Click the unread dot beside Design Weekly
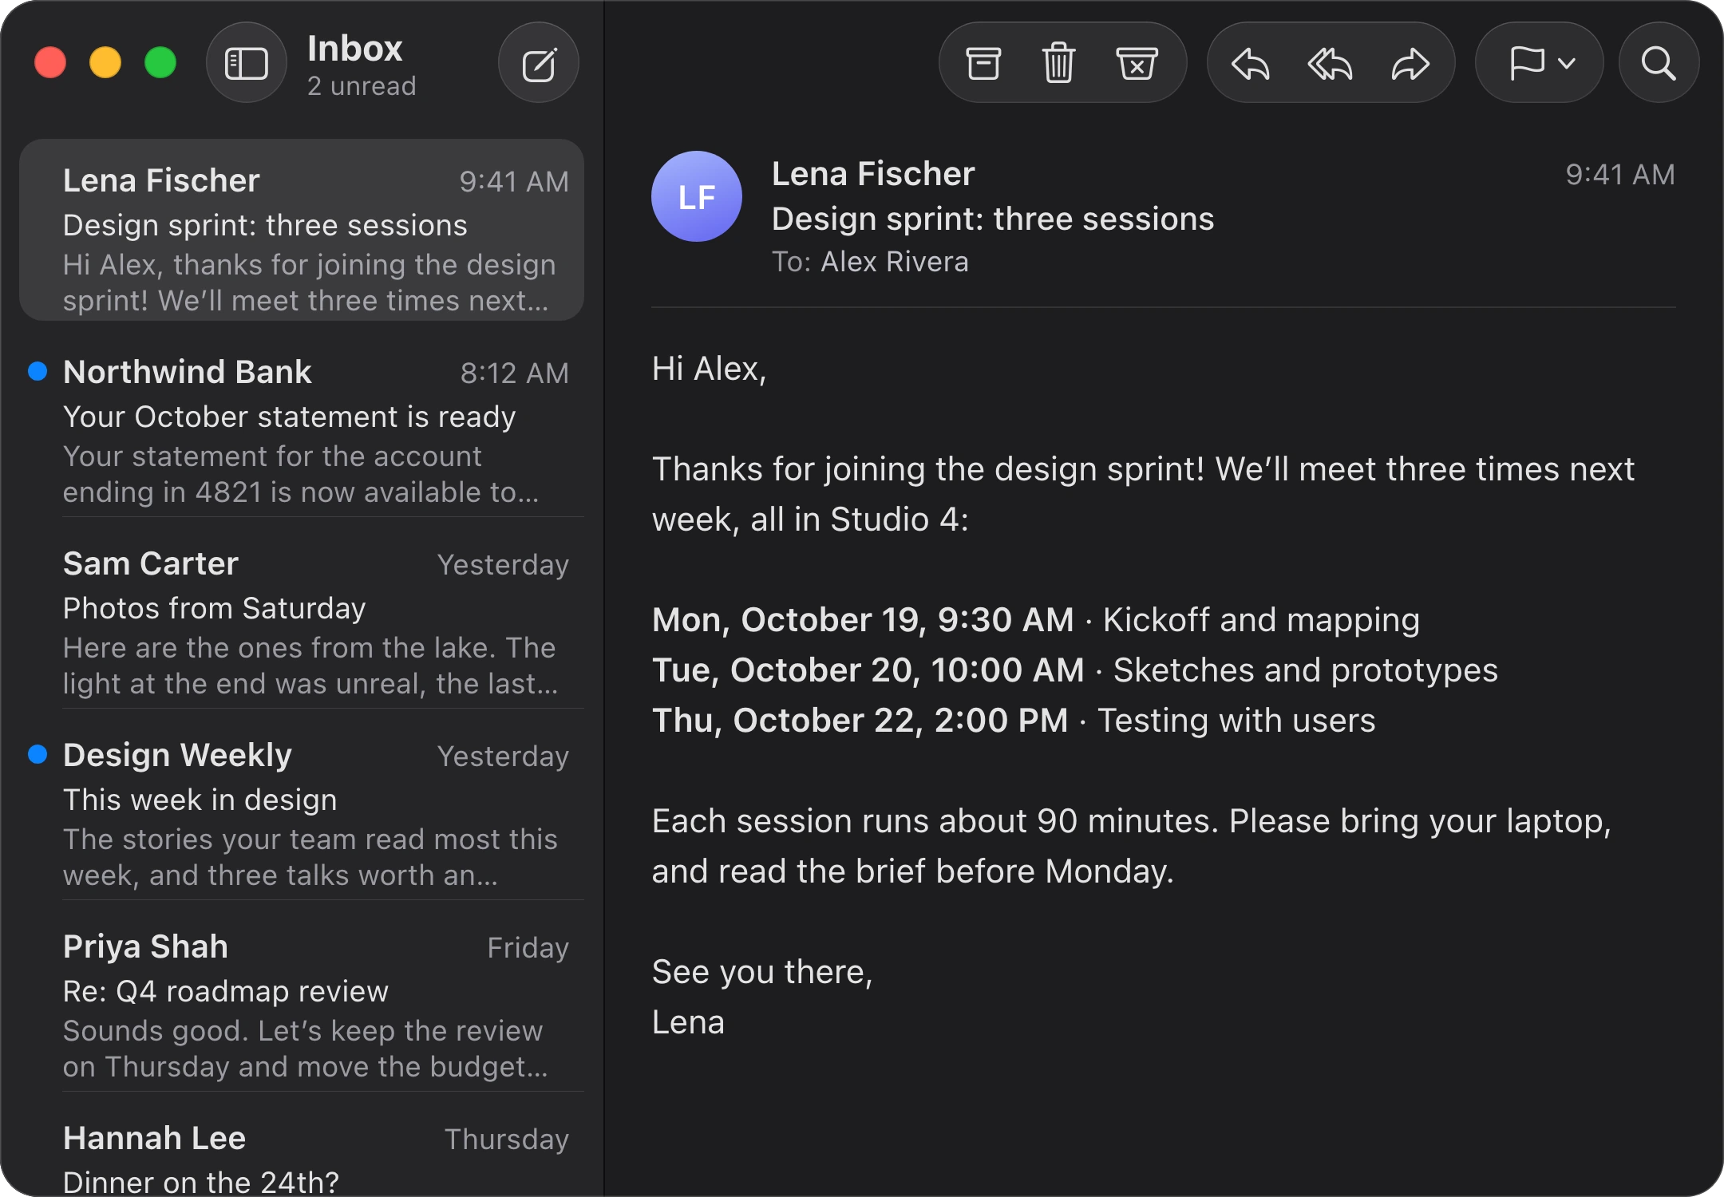 tap(38, 754)
